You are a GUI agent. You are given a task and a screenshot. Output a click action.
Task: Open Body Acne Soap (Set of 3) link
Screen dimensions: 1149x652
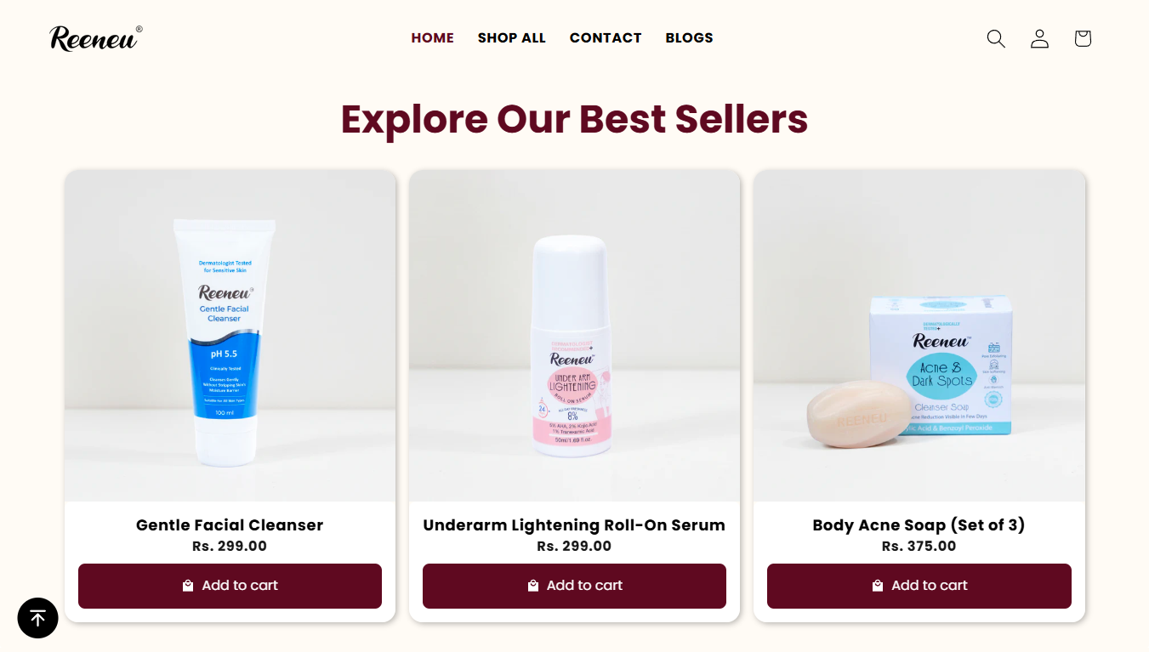(x=919, y=525)
